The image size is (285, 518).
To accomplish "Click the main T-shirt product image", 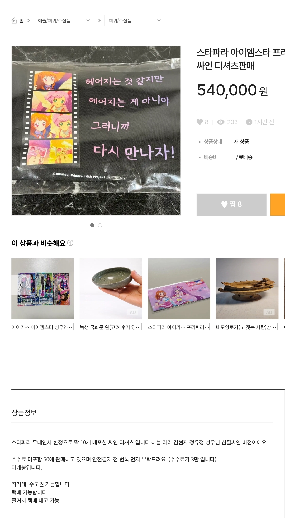I will tap(96, 131).
